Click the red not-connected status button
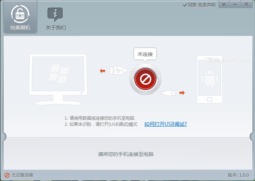Image resolution: width=255 pixels, height=181 pixels. pyautogui.click(x=146, y=79)
